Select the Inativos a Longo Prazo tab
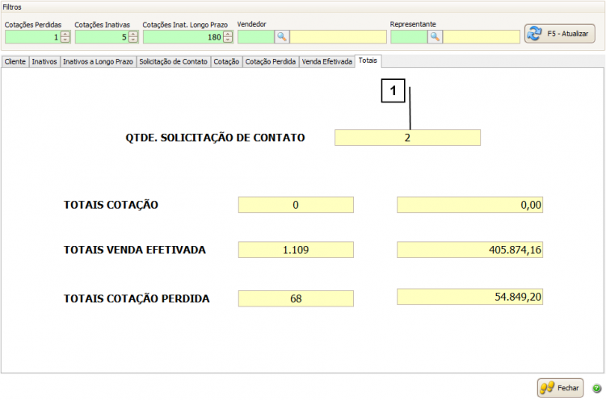This screenshot has height=400, width=606. [98, 62]
